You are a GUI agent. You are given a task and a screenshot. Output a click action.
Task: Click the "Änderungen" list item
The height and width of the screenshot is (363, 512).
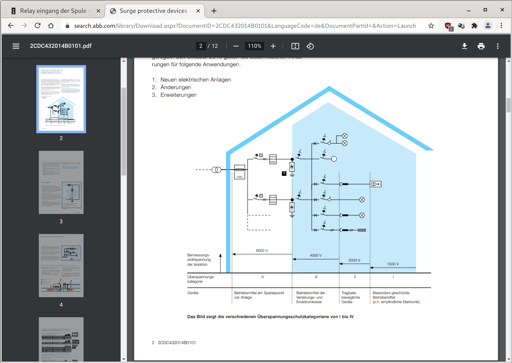176,87
